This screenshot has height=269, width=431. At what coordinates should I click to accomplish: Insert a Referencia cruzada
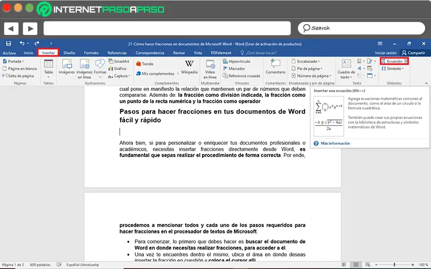click(241, 76)
